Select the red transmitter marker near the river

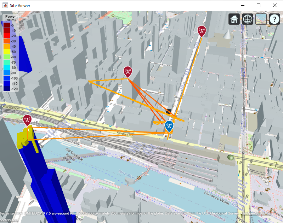[x=27, y=120]
